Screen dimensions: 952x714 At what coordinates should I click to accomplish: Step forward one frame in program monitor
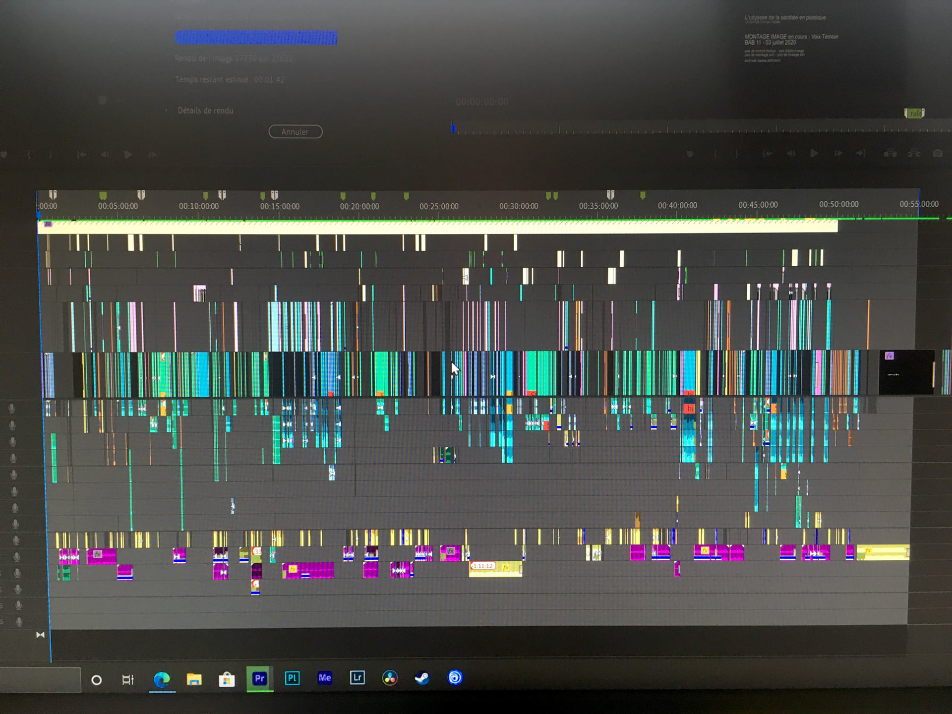838,153
